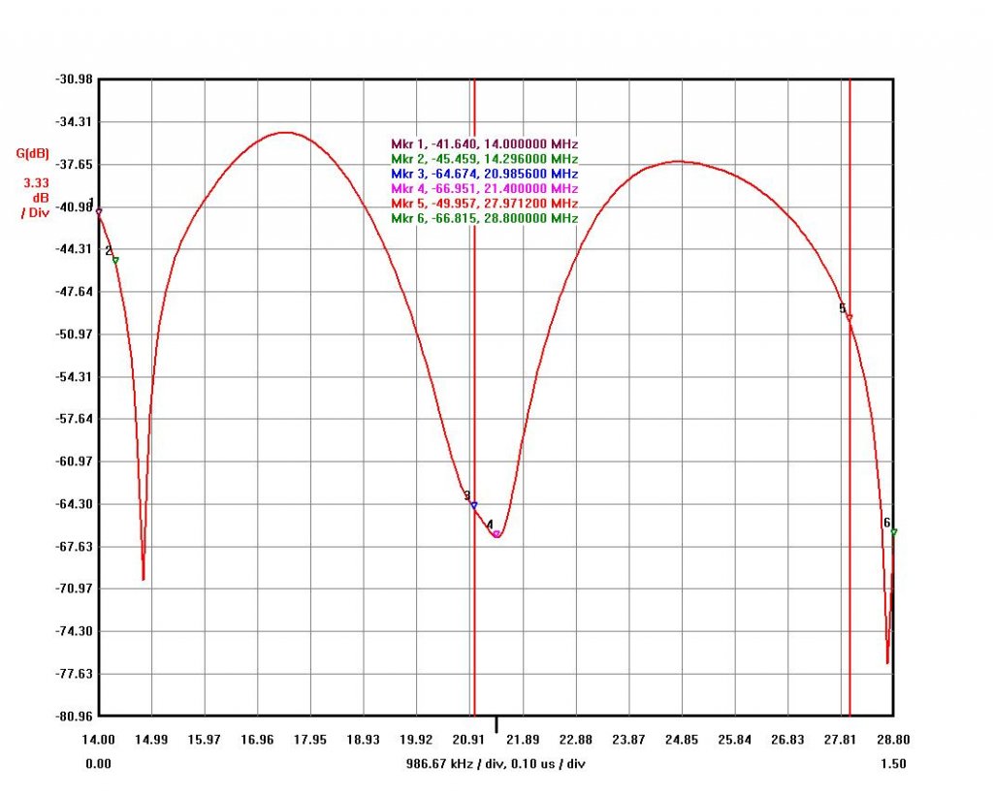Screen dimensions: 993x796
Task: Click the Mkr 1 readout line in legend
Action: 484,144
